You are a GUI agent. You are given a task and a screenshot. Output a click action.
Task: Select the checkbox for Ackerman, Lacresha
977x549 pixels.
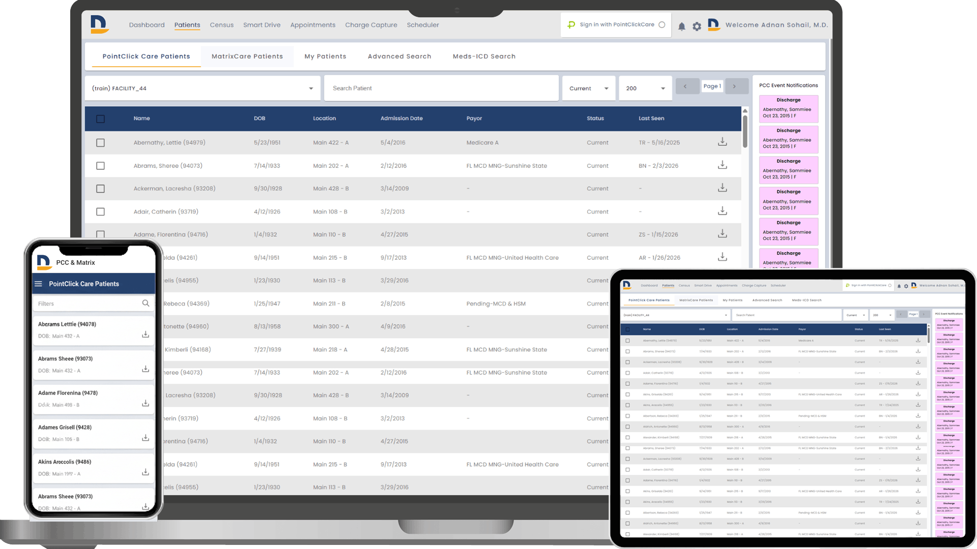[x=100, y=189]
